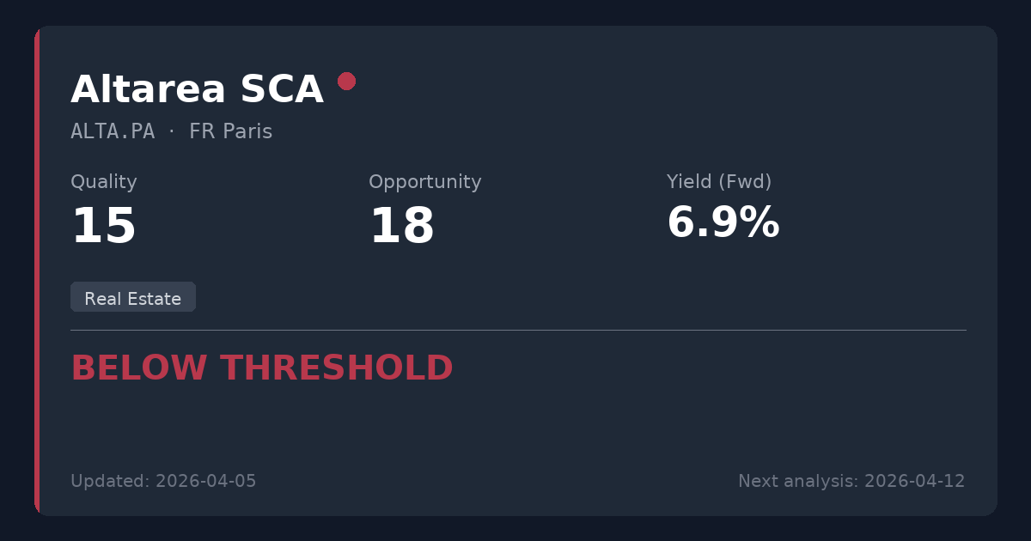Viewport: 1031px width, 541px height.
Task: Click the 6.9% forward yield value
Action: tap(722, 223)
